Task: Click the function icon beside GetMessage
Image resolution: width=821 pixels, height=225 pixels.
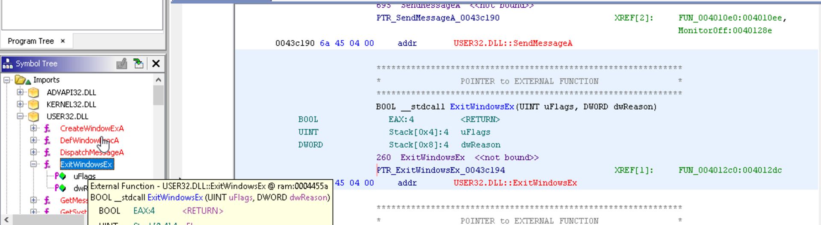Action: pos(47,200)
